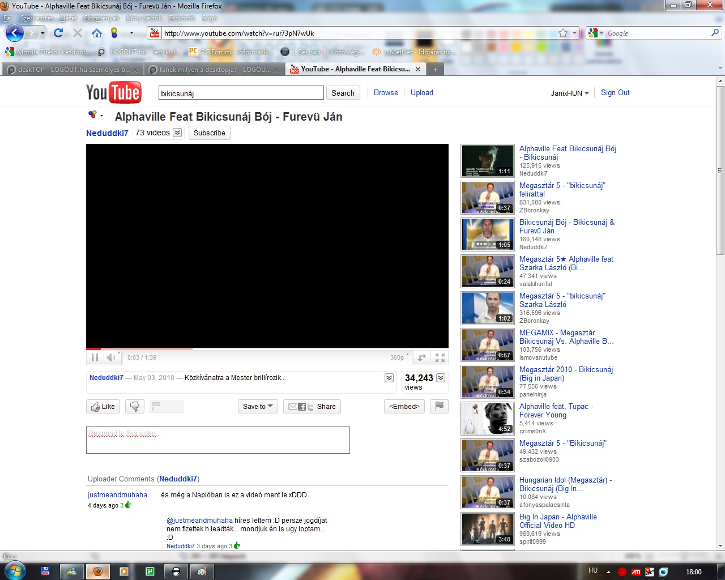Click the YouTube logo
This screenshot has height=580, width=725.
coord(113,93)
